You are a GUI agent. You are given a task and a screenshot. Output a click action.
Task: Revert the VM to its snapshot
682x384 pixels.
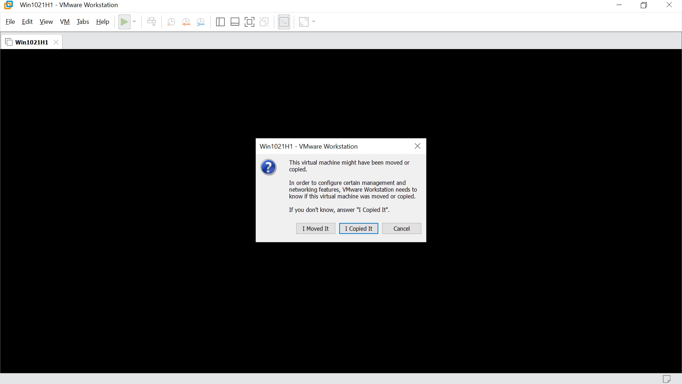(186, 22)
